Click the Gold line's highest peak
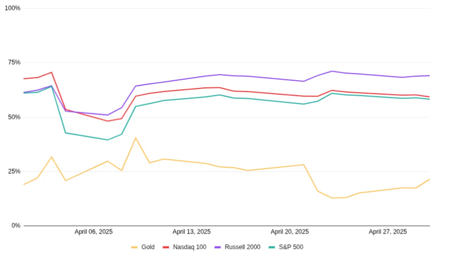455x259 pixels. 136,138
